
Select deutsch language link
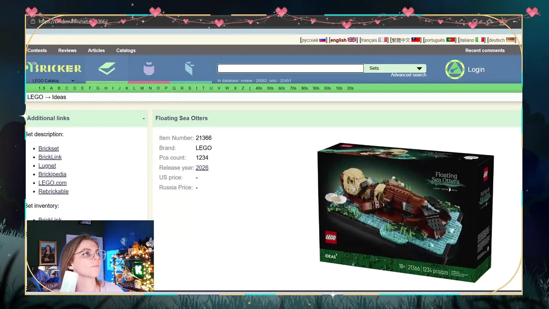497,40
